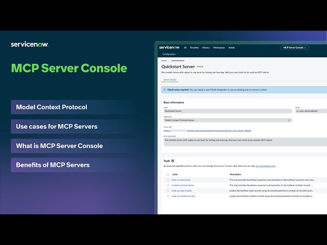Toggle the select-all checkbox beside Label
This screenshot has width=327, height=245.
tap(168, 175)
